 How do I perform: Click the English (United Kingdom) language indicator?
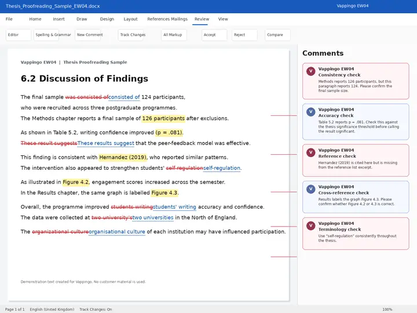[x=52, y=310]
